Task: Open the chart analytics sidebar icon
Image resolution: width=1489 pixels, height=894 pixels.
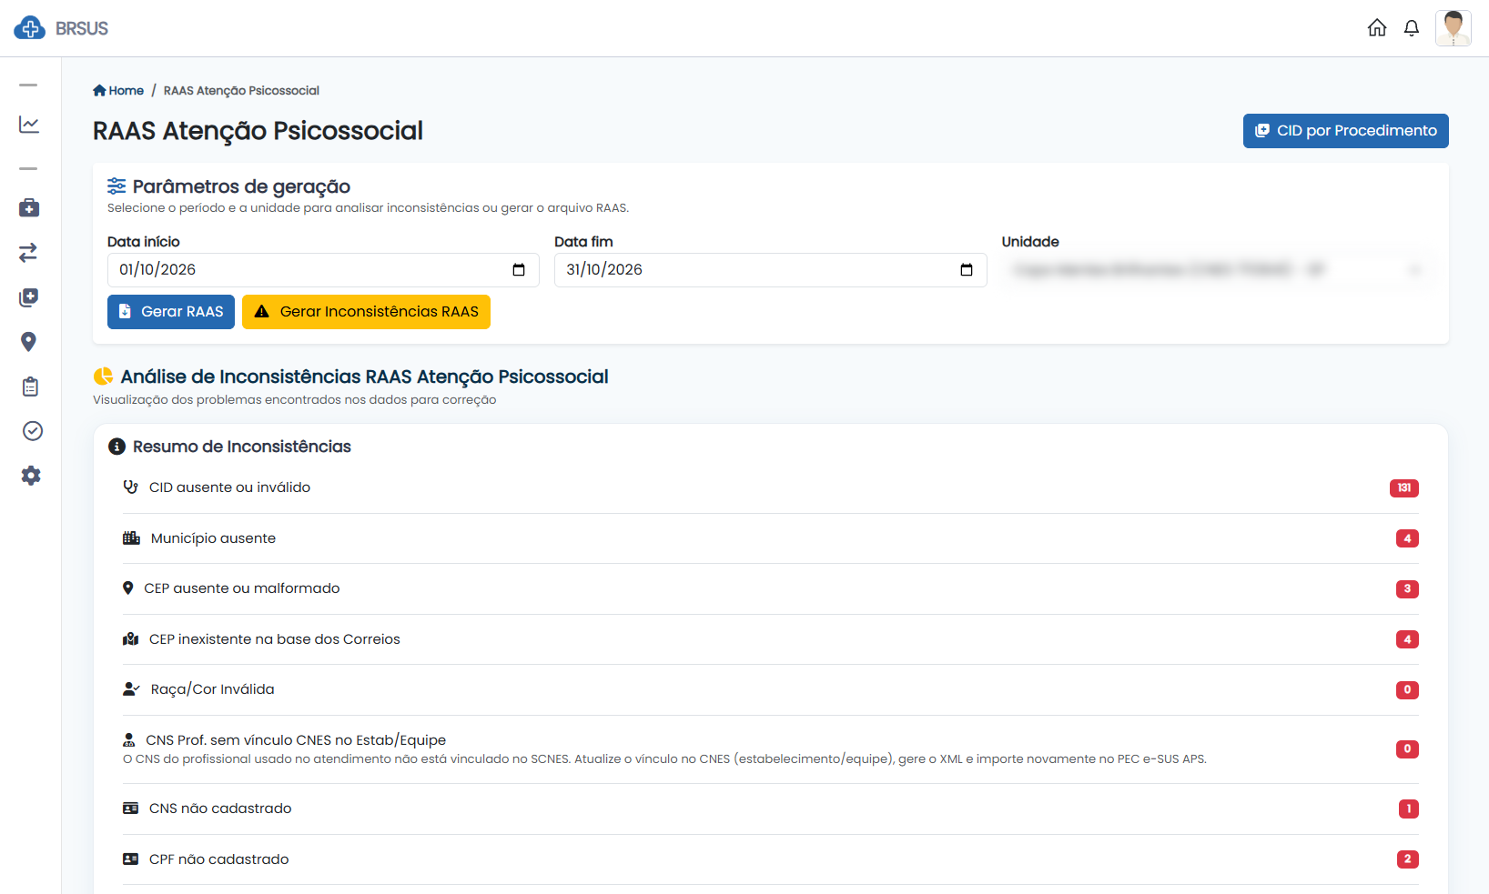Action: tap(29, 125)
